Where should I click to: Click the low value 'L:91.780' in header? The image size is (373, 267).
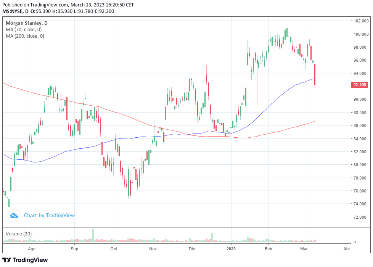(84, 11)
